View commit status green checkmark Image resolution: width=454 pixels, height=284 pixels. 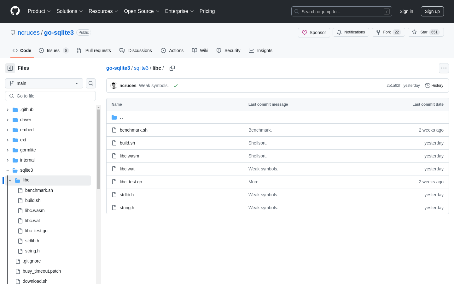(176, 86)
